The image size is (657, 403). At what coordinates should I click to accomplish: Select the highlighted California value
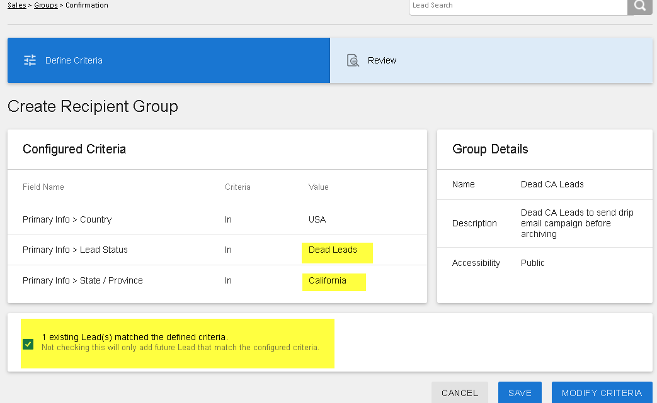[327, 280]
